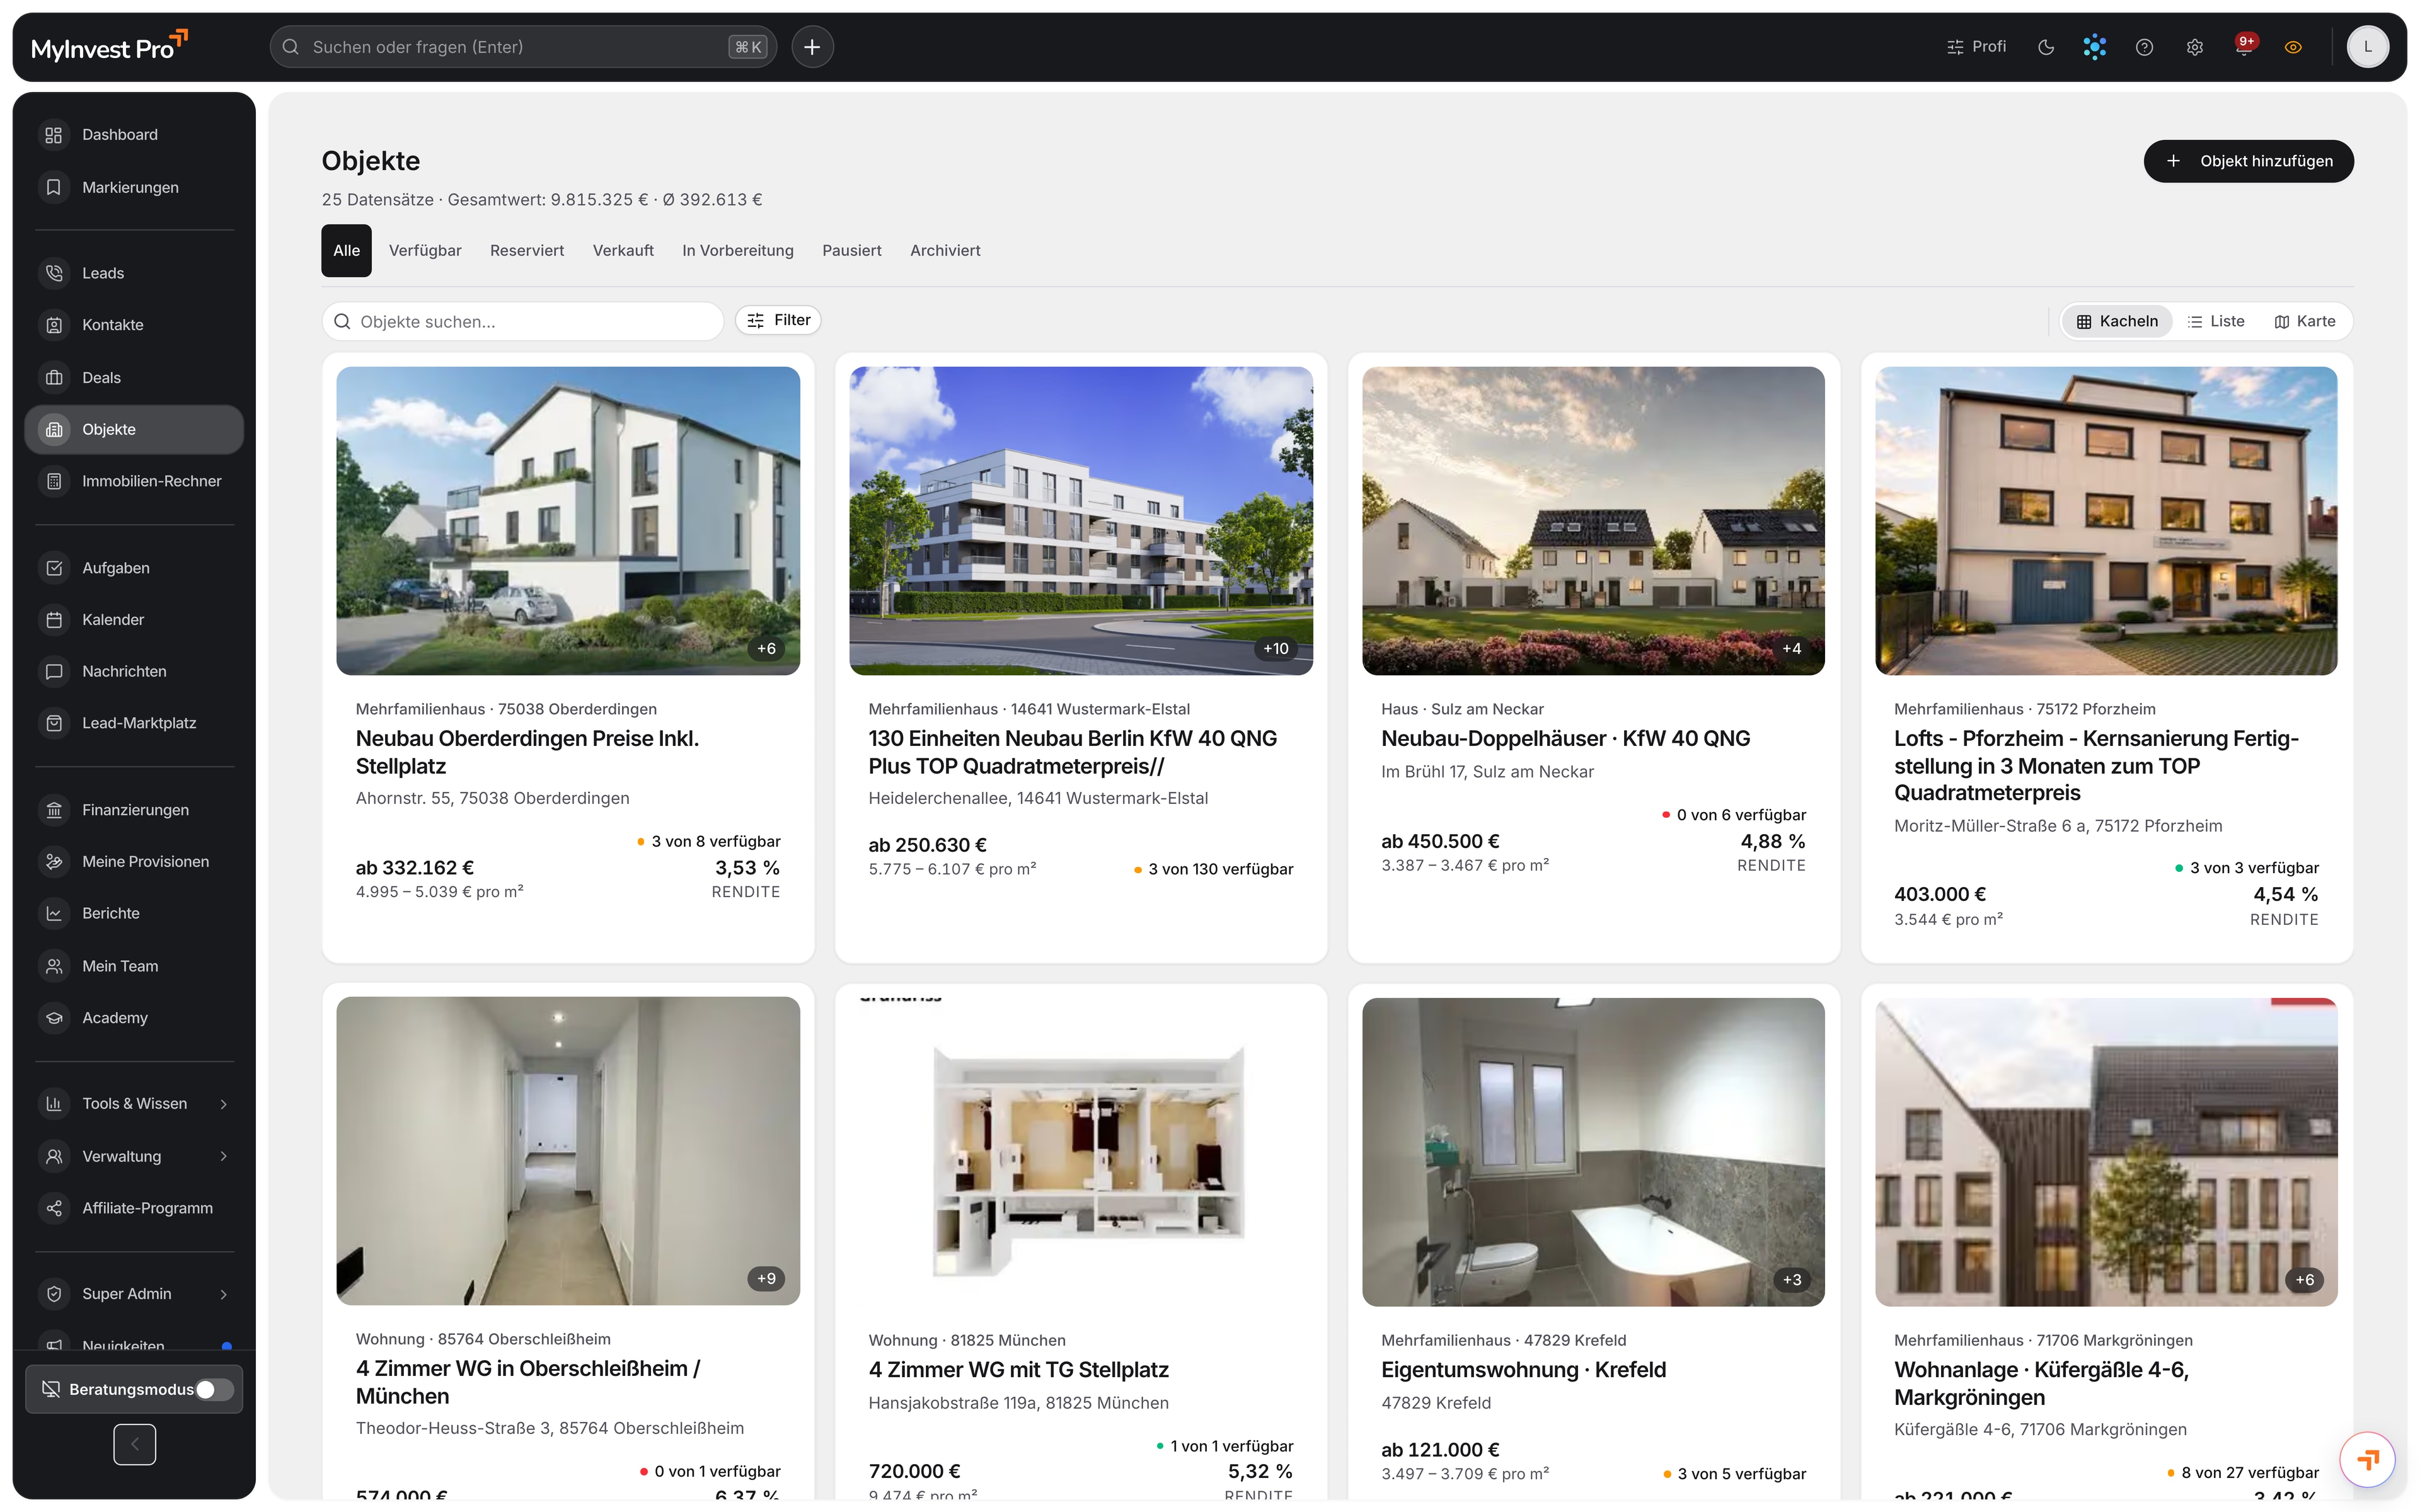Open Kalender icon in sidebar

coord(54,620)
